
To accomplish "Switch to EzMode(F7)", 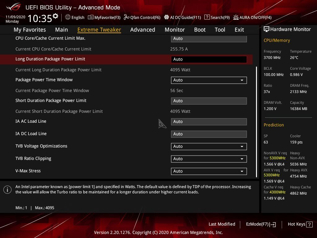I will tap(257, 224).
